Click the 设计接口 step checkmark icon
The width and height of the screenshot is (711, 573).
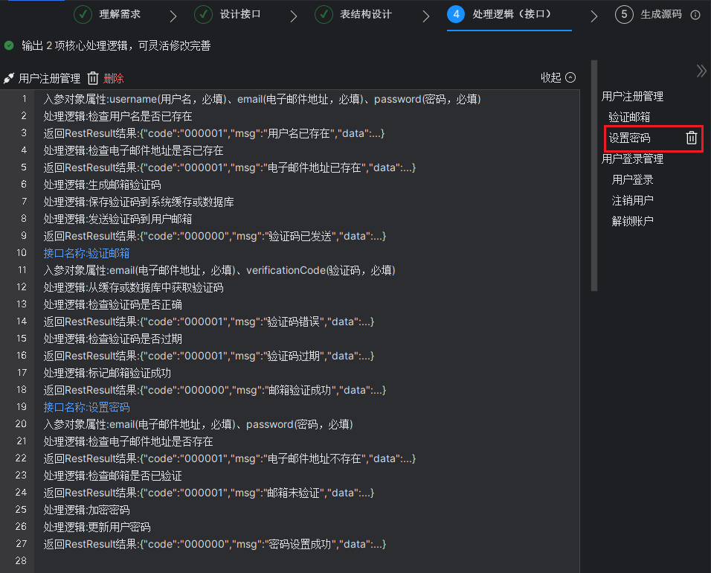203,15
